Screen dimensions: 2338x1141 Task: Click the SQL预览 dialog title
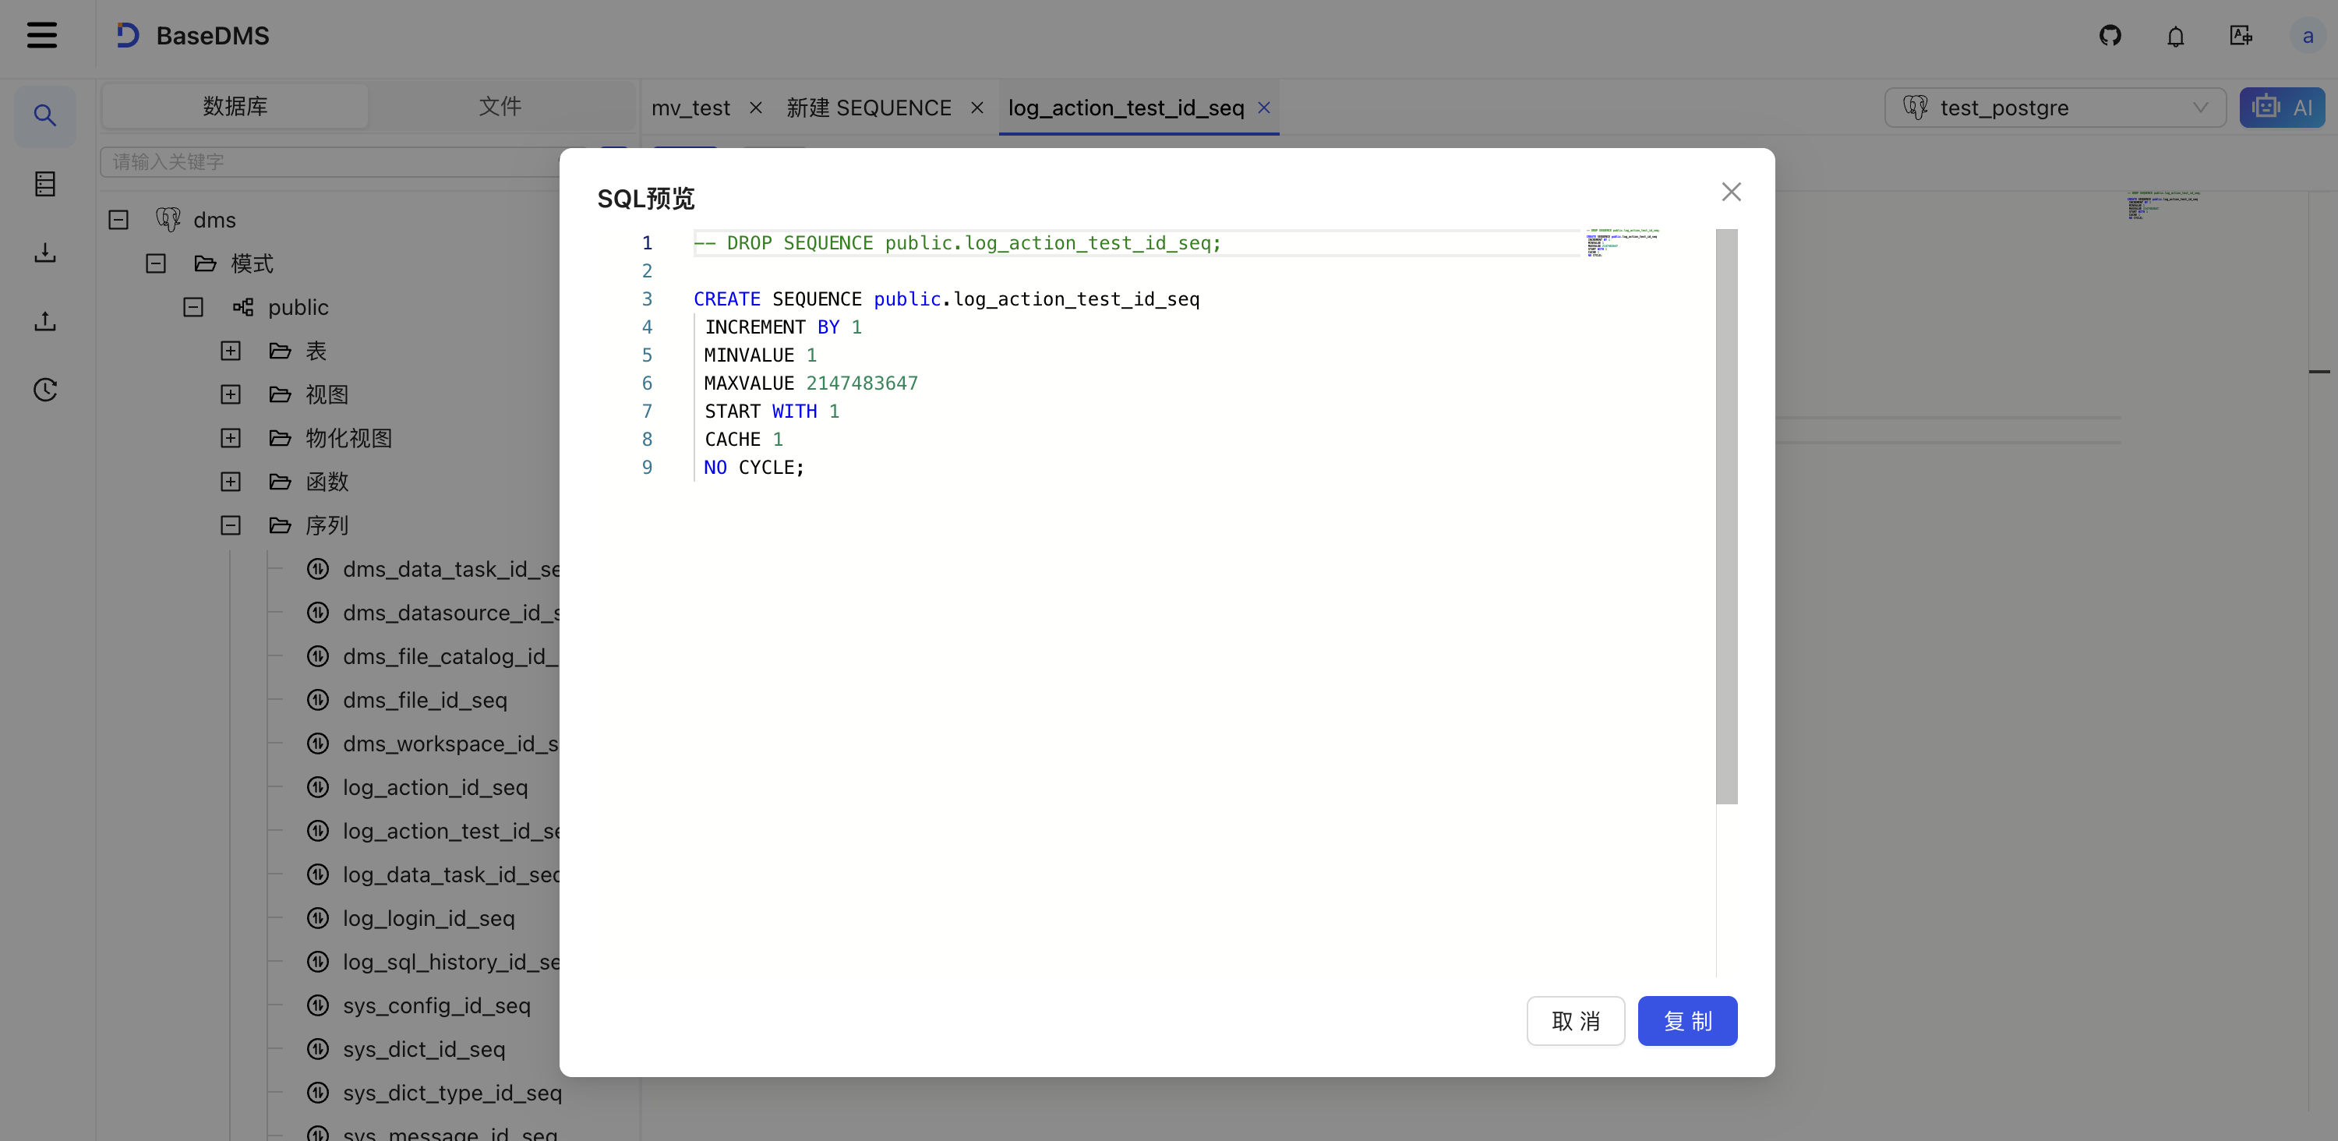click(x=645, y=198)
